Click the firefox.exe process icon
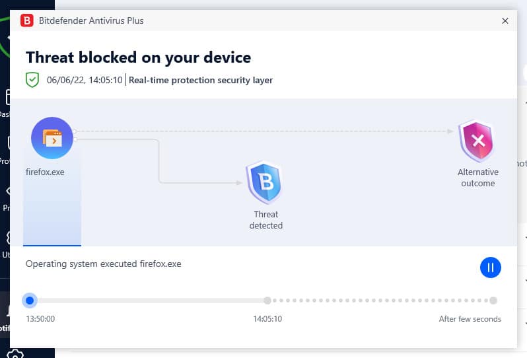Screen dimensions: 527x358 point(52,138)
